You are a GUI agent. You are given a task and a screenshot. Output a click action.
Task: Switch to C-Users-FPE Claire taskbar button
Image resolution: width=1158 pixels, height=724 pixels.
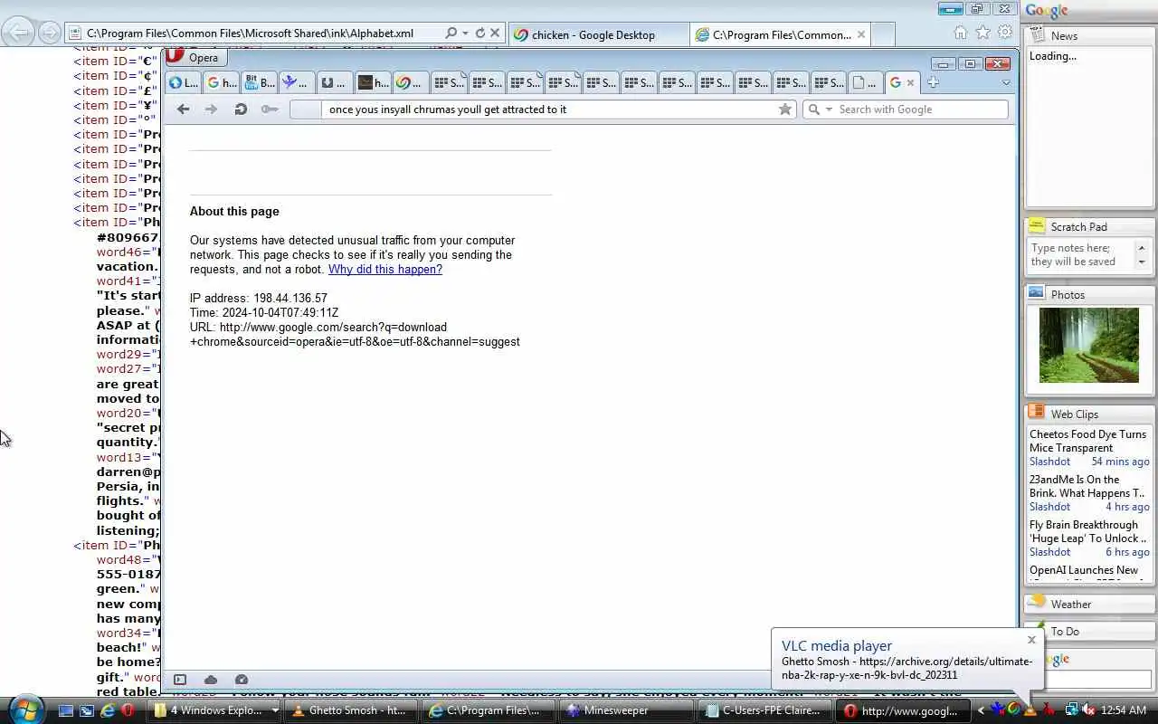pos(764,710)
